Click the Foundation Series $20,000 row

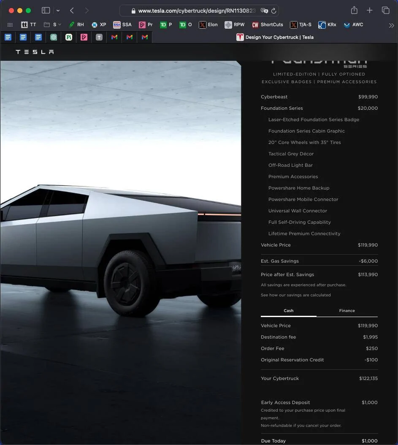(319, 108)
